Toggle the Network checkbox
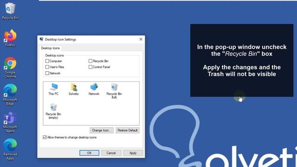297x167 pixels. tap(47, 73)
